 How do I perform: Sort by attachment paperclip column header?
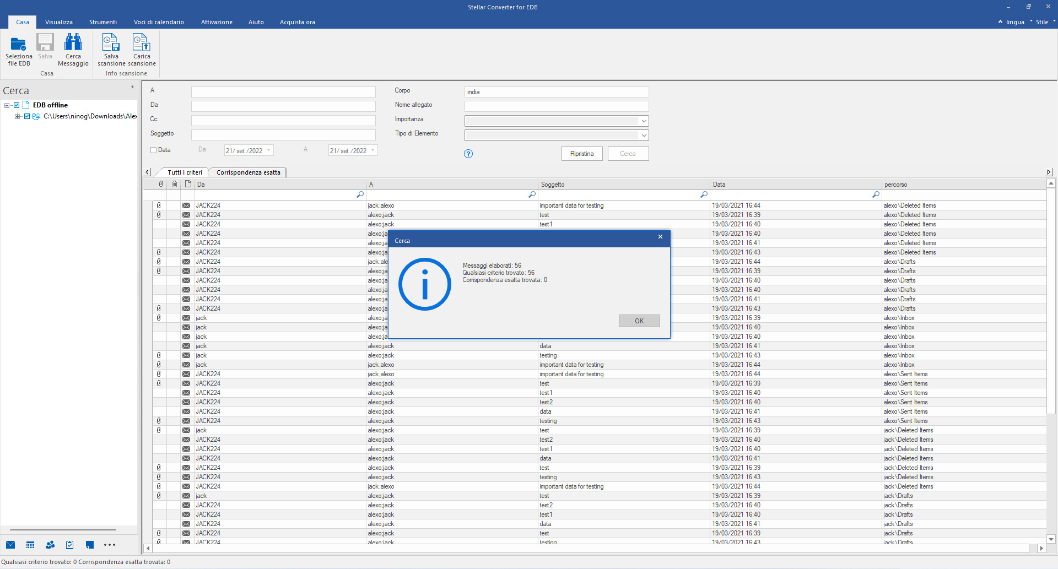pos(161,184)
